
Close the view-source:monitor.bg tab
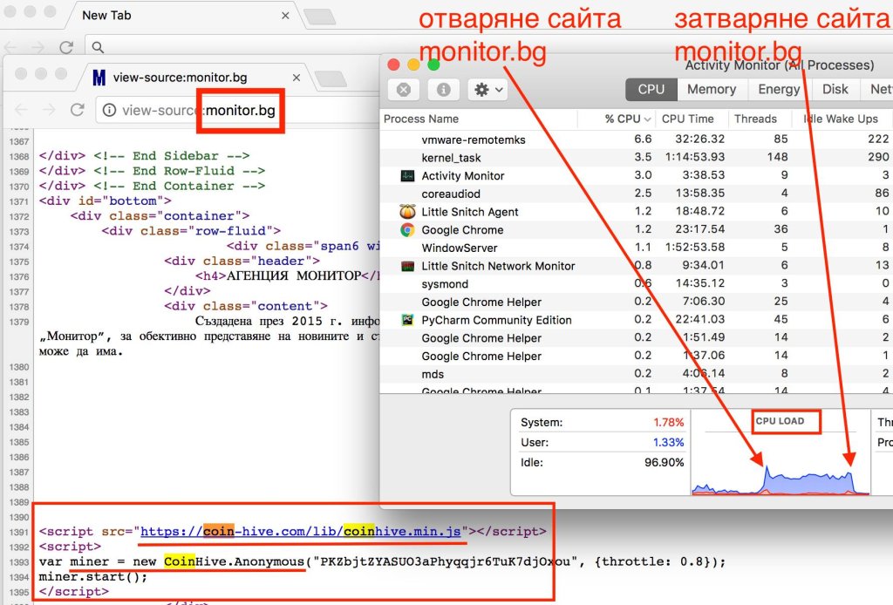297,78
